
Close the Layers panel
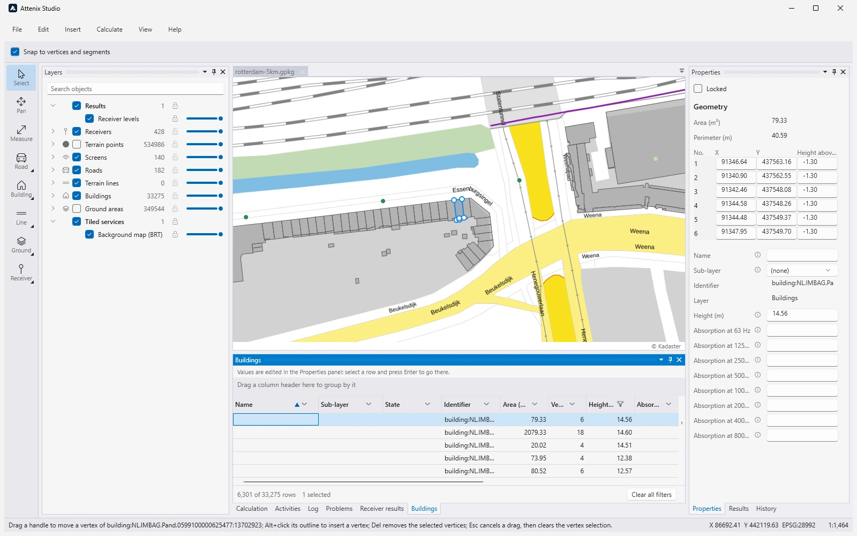point(223,72)
